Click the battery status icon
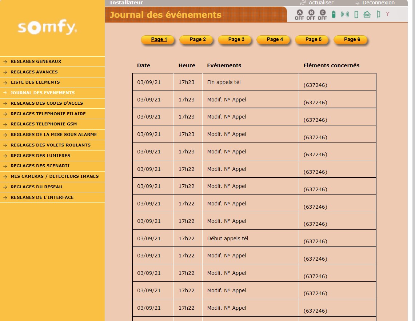Screen dimensions: 415x321 (x=334, y=15)
